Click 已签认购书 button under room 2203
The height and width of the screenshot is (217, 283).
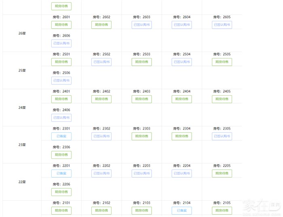pyautogui.click(x=141, y=173)
